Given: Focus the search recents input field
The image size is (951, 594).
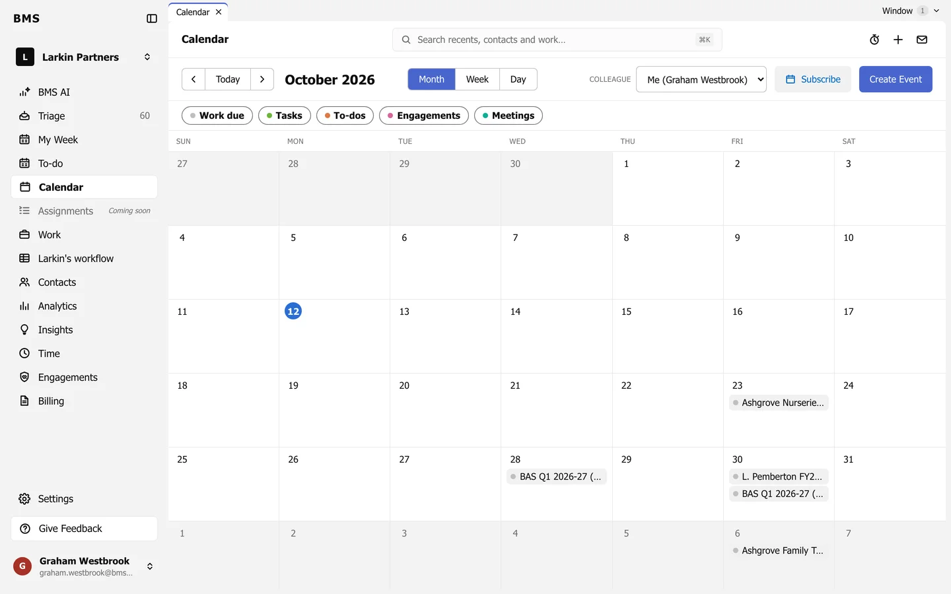Looking at the screenshot, I should (x=557, y=40).
